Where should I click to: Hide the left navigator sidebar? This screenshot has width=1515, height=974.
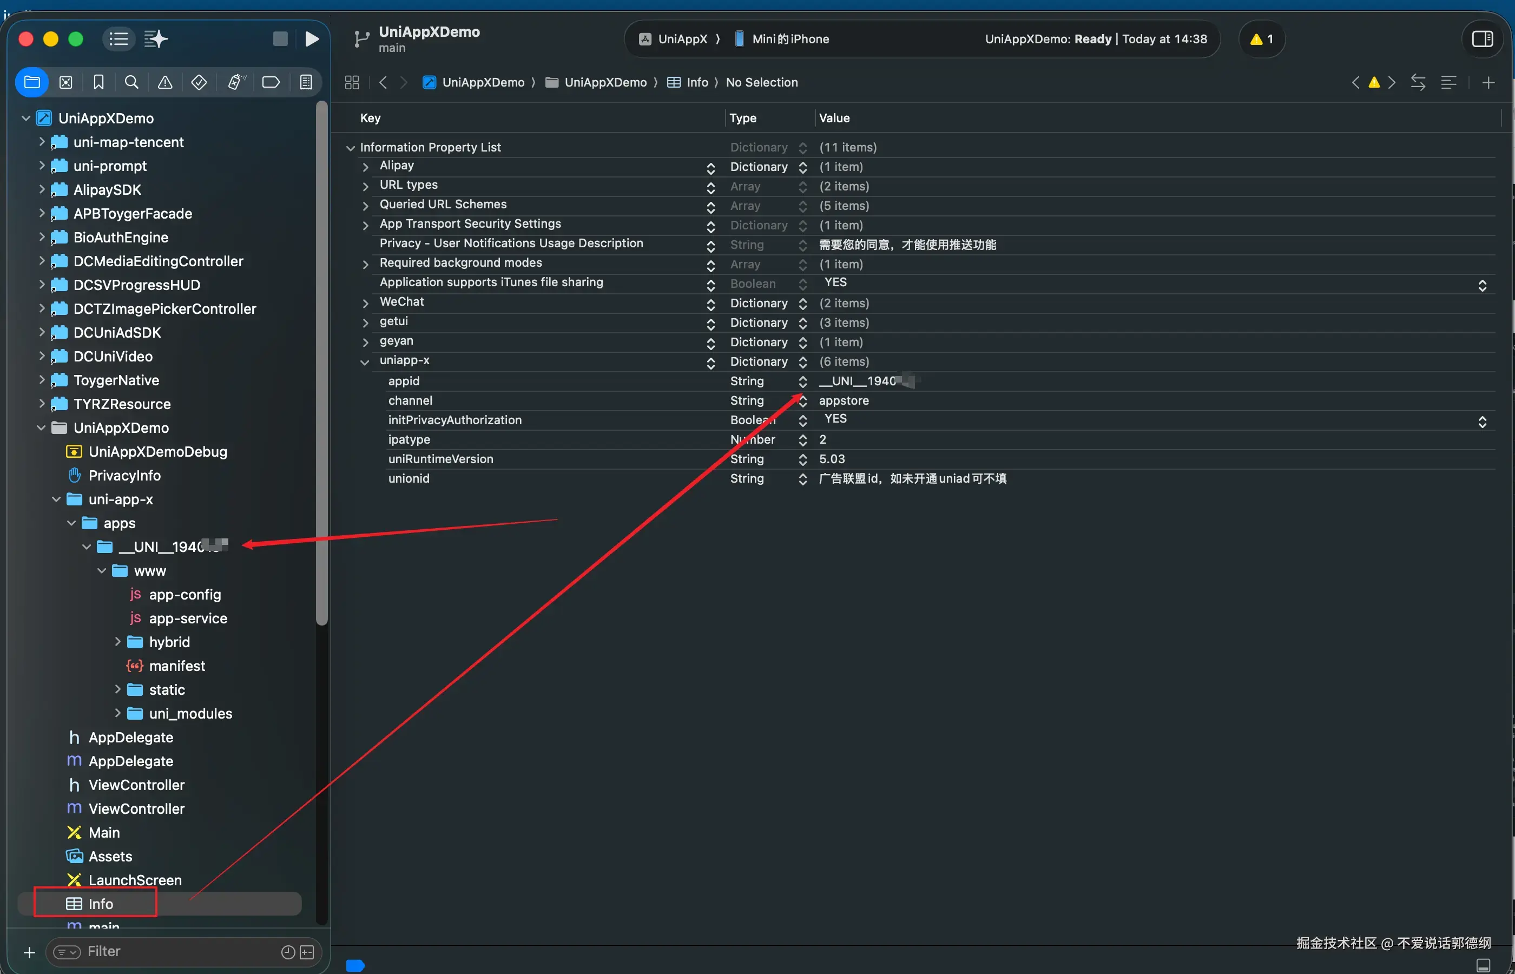point(118,39)
